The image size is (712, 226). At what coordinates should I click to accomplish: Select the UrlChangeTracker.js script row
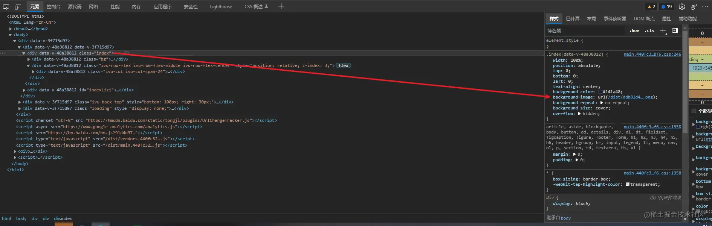146,120
